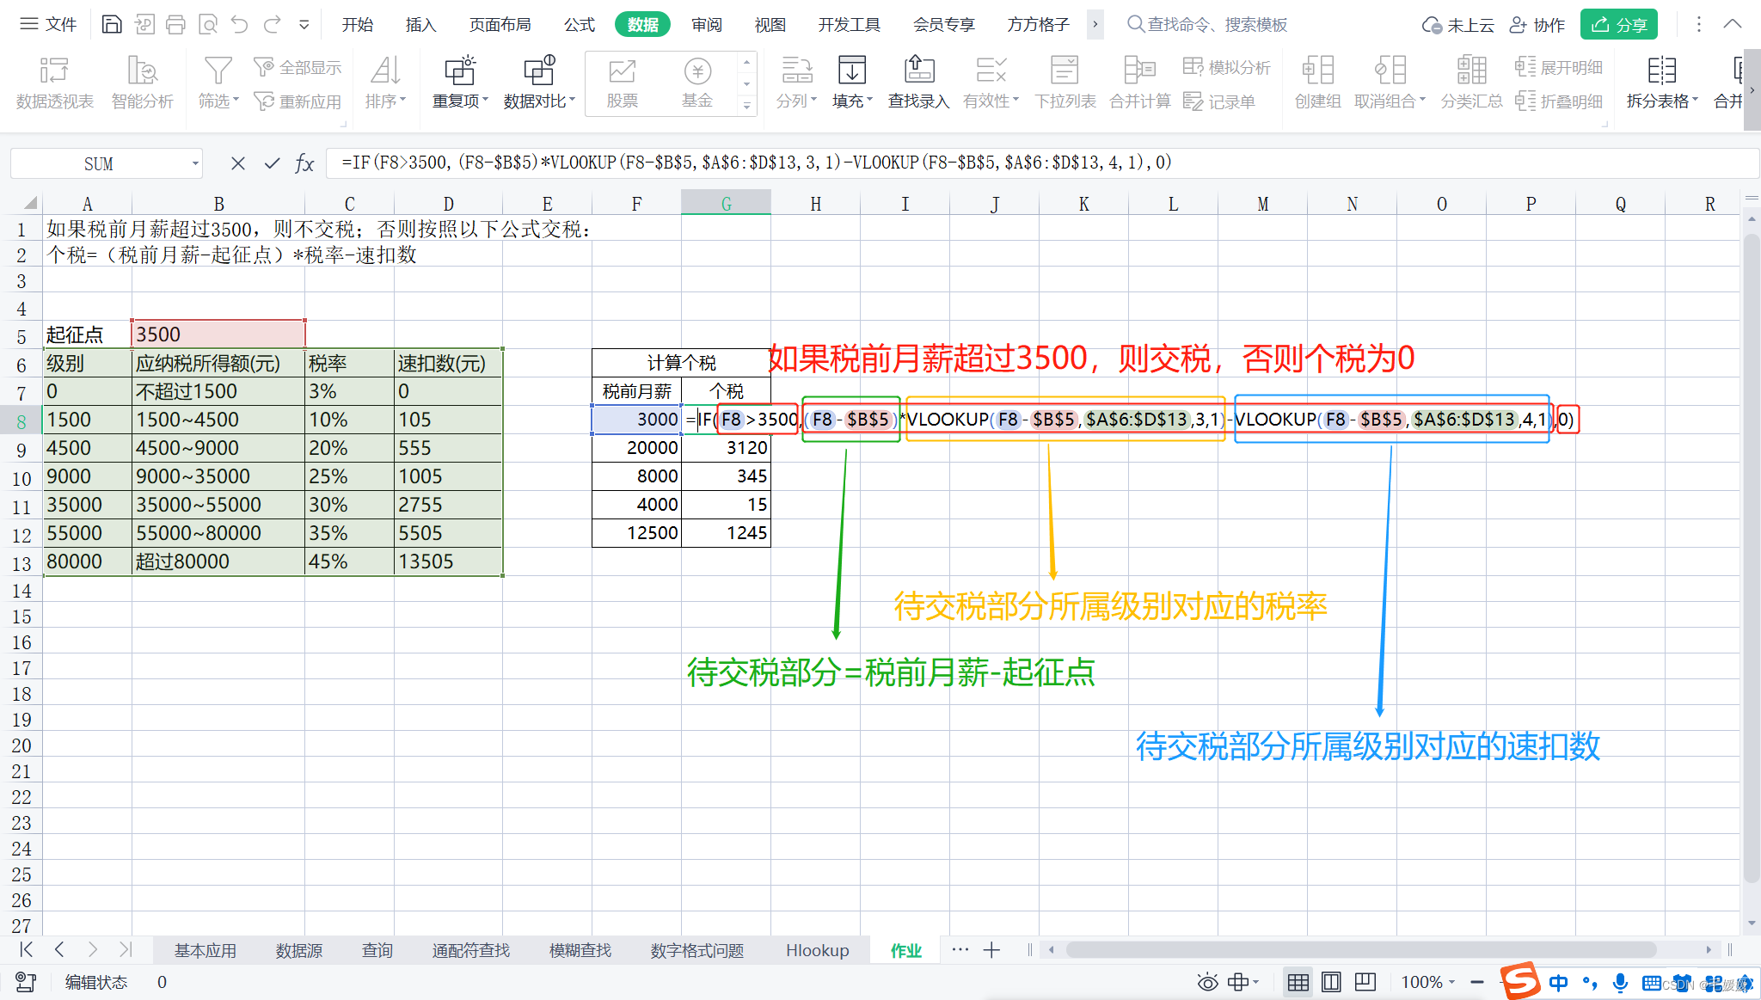The height and width of the screenshot is (1000, 1761).
Task: Switch to the 开始 ribbon tab
Action: click(357, 25)
